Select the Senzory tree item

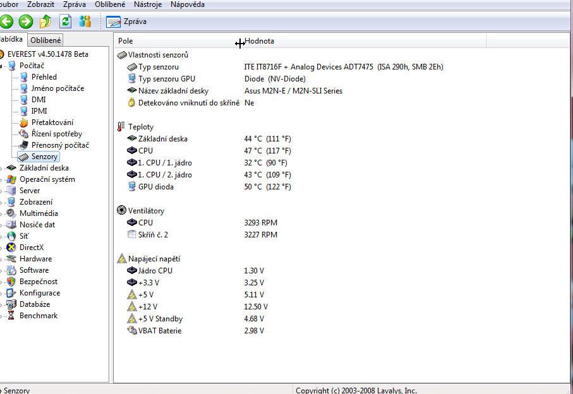click(39, 157)
